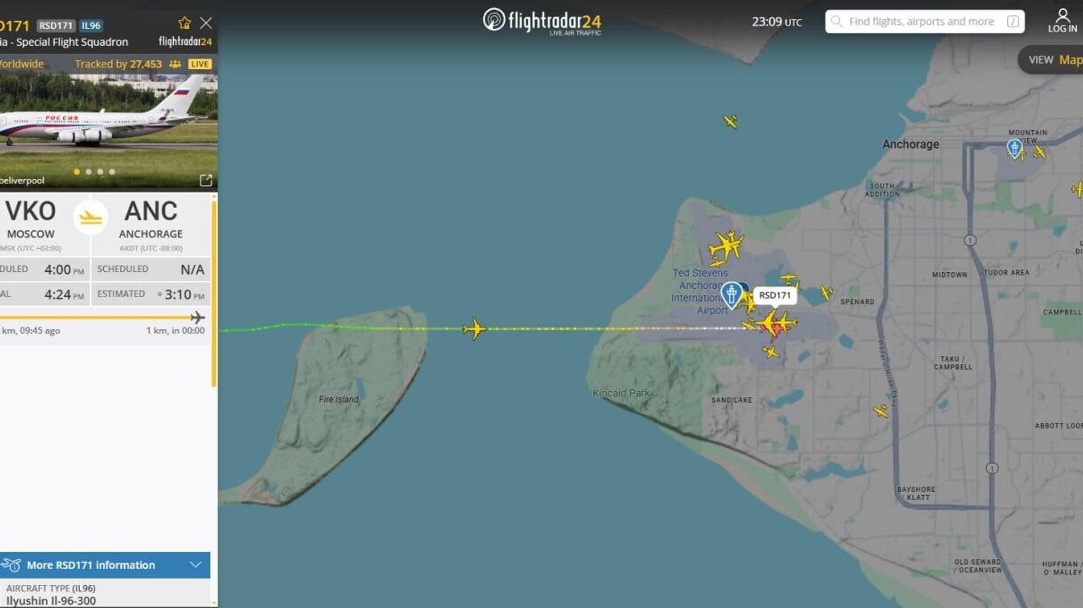Favorite the flight with the star icon
1083x608 pixels.
tap(184, 23)
